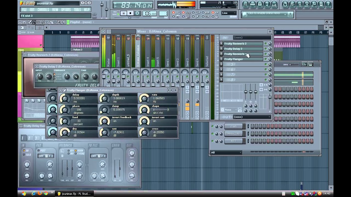Toggle the snap magnet icon in Playlist

(x=24, y=22)
